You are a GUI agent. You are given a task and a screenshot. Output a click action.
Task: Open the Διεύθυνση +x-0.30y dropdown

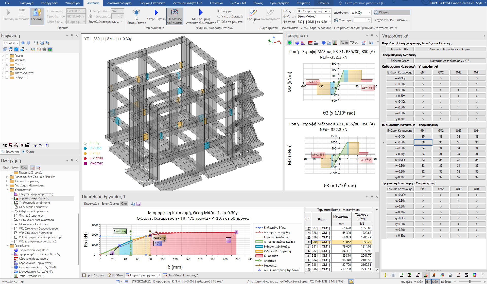click(x=369, y=13)
